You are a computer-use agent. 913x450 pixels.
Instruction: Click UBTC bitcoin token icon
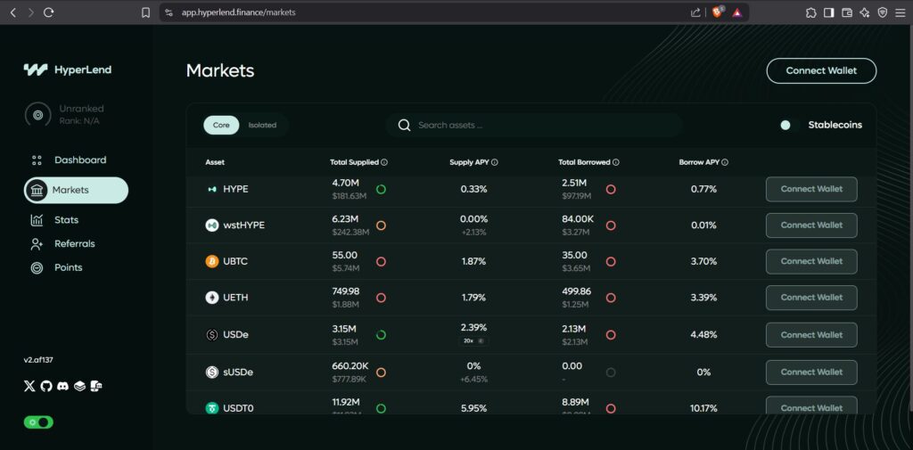coord(212,261)
